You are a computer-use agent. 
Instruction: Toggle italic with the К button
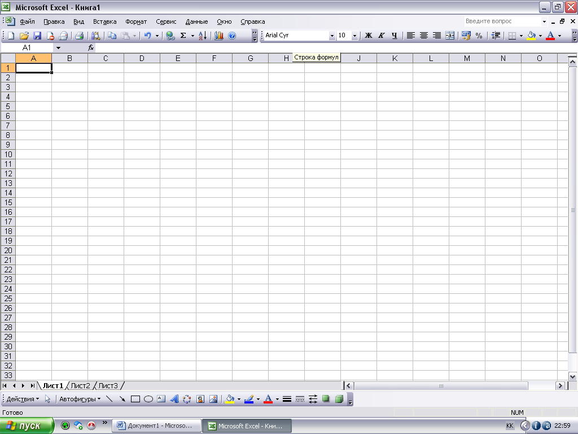pyautogui.click(x=382, y=36)
